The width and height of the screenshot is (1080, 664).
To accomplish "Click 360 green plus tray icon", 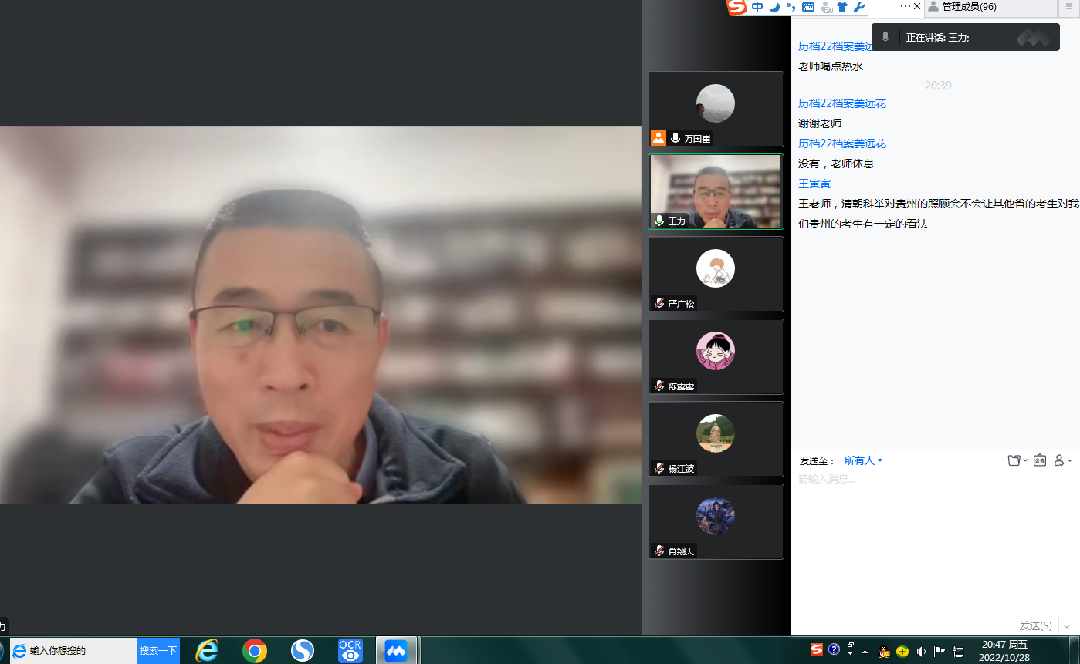I will tap(902, 651).
